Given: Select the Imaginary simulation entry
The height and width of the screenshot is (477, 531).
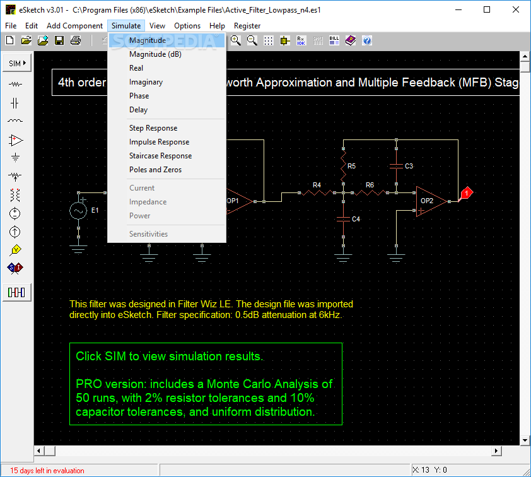Looking at the screenshot, I should click(166, 82).
